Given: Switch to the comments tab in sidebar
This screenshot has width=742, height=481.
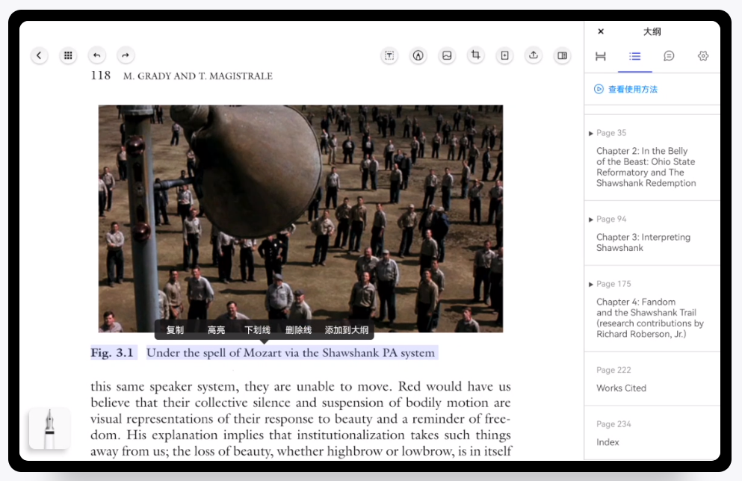Looking at the screenshot, I should [669, 56].
